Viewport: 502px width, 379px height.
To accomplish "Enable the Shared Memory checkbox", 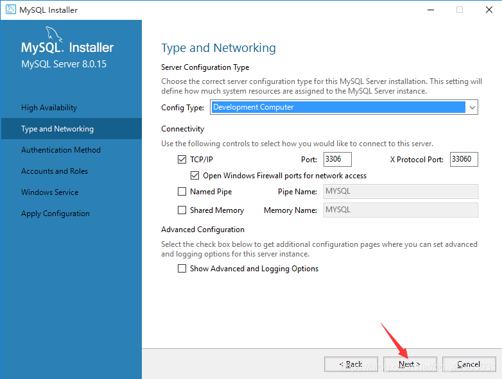I will click(x=182, y=210).
